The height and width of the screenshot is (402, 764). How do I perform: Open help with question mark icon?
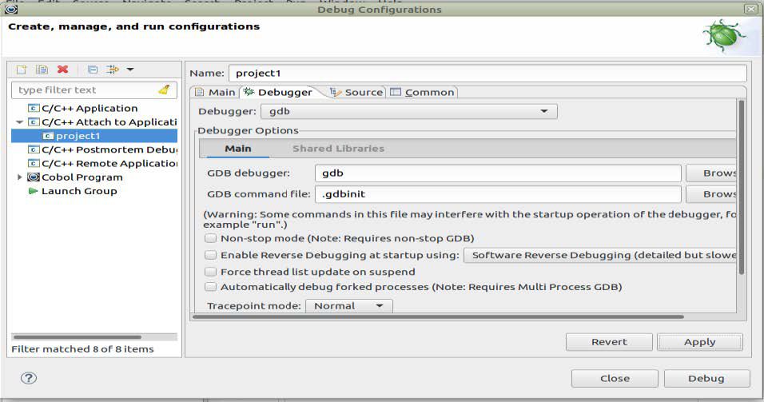29,378
